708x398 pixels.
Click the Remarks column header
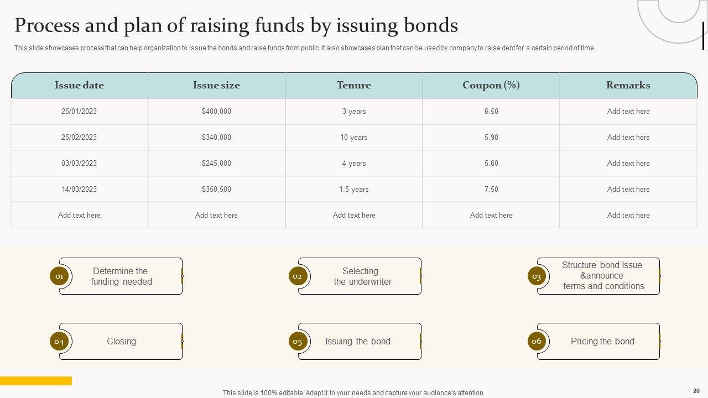pyautogui.click(x=628, y=85)
